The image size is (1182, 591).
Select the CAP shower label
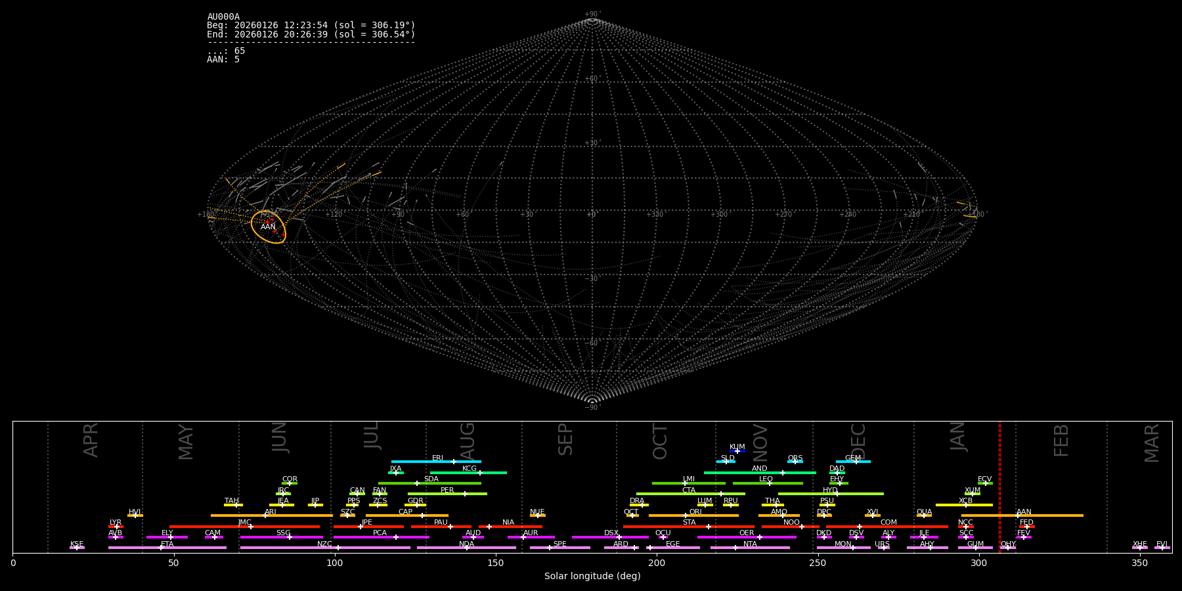tap(406, 512)
